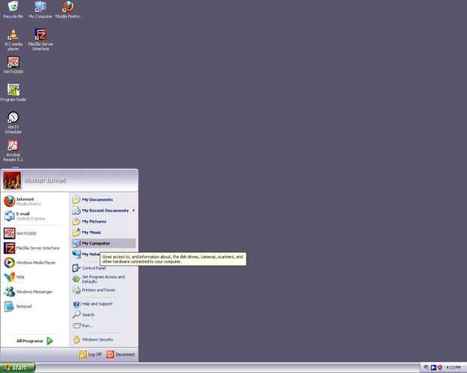
Task: Click the grey tray icon beside blue arrow
Action: pos(426,368)
